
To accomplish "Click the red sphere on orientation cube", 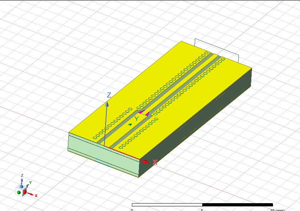I will (25, 192).
